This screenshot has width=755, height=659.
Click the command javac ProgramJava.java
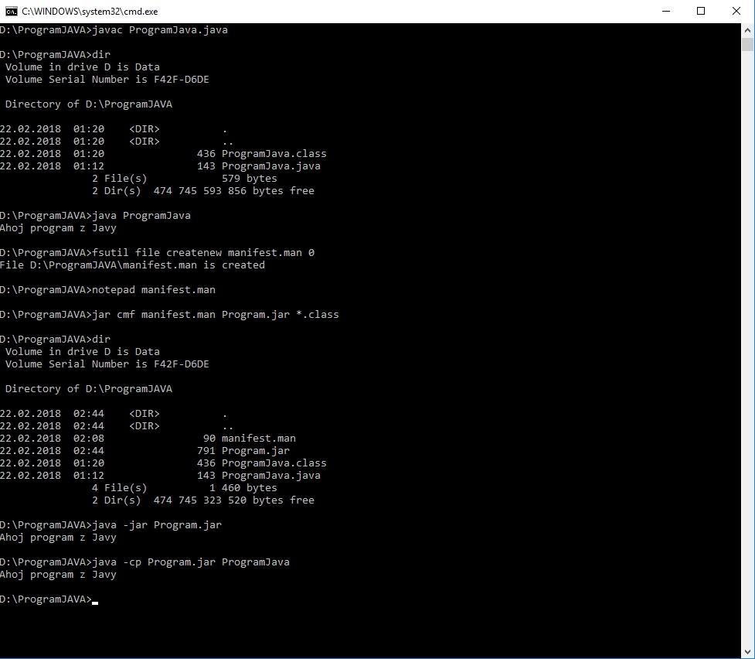[x=160, y=30]
